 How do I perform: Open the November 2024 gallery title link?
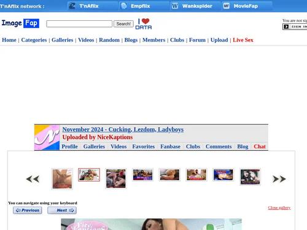tap(123, 129)
